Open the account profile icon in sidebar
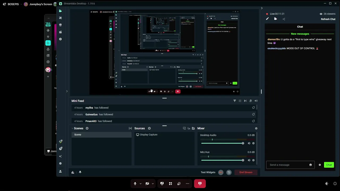 pyautogui.click(x=60, y=171)
